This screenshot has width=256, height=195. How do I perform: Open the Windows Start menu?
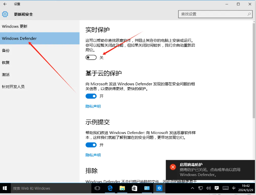point(5,188)
